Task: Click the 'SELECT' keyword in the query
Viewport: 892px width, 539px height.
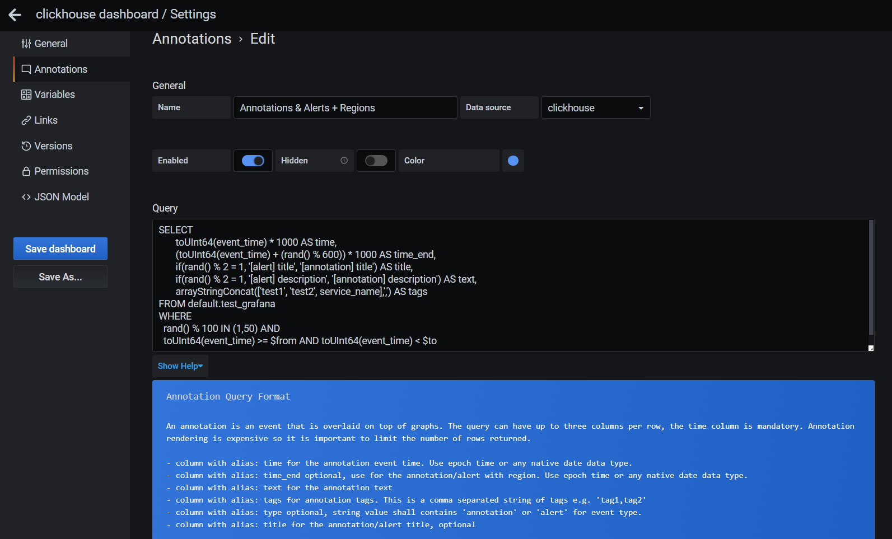Action: click(x=176, y=230)
